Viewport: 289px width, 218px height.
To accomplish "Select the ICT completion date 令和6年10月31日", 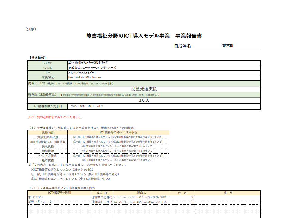I will click(x=164, y=106).
